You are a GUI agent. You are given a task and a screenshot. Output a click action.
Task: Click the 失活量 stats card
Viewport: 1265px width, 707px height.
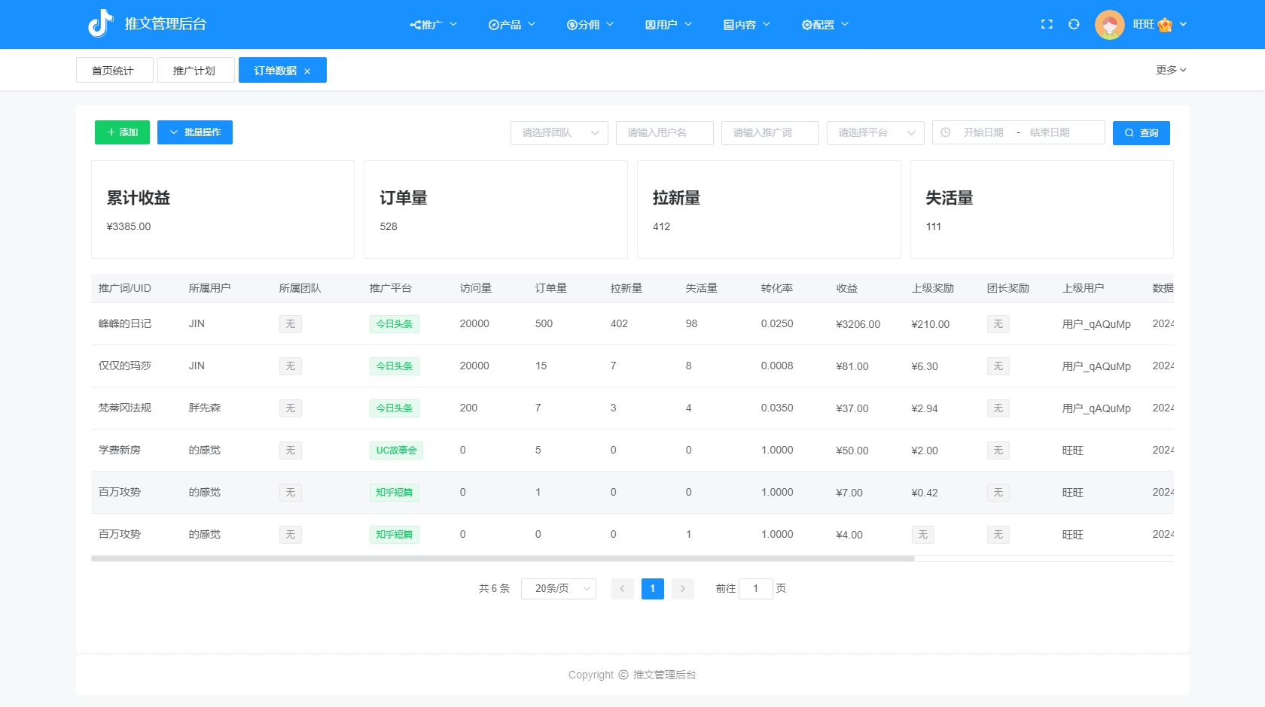coord(1042,210)
